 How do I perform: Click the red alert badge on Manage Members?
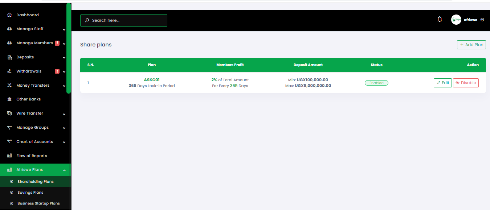click(x=57, y=43)
